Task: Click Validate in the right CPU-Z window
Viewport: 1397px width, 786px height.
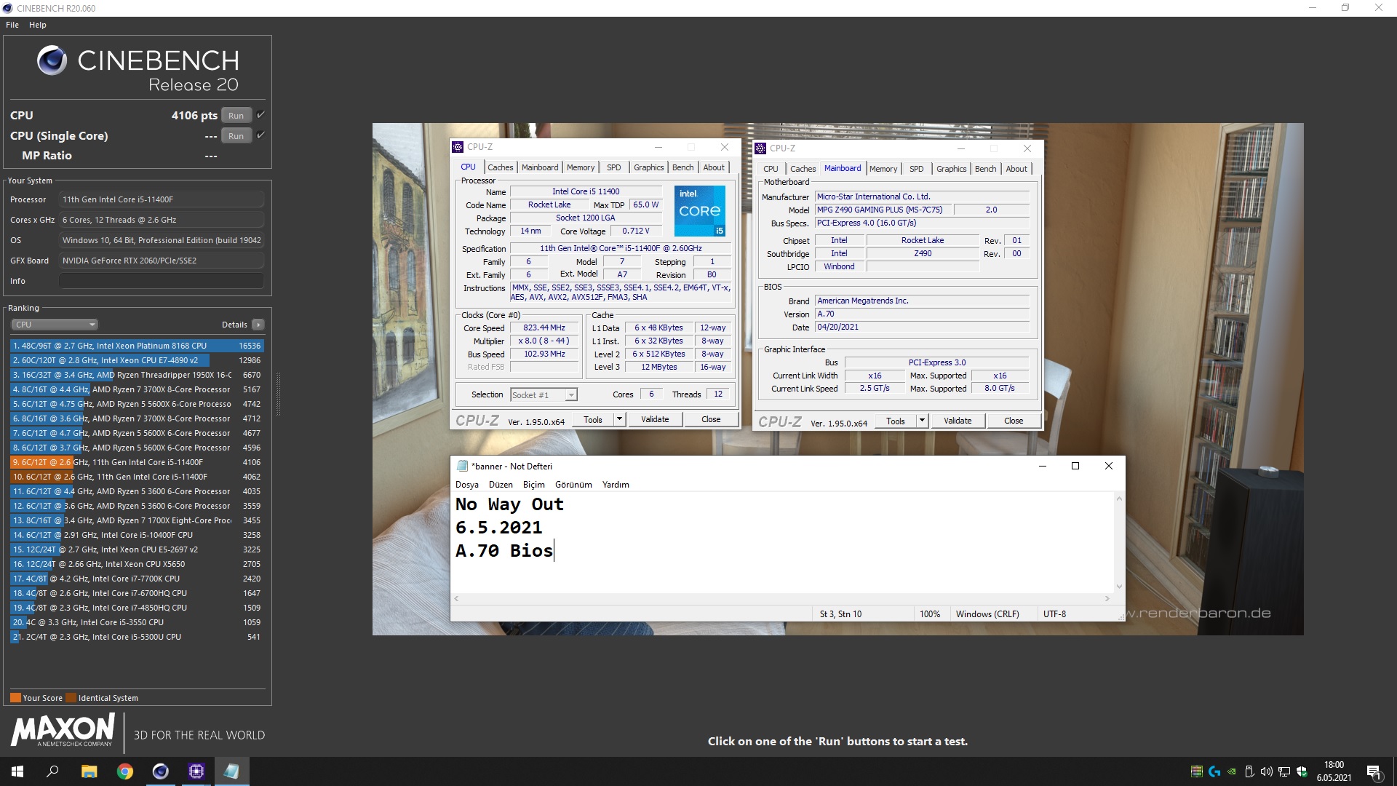Action: (x=958, y=421)
